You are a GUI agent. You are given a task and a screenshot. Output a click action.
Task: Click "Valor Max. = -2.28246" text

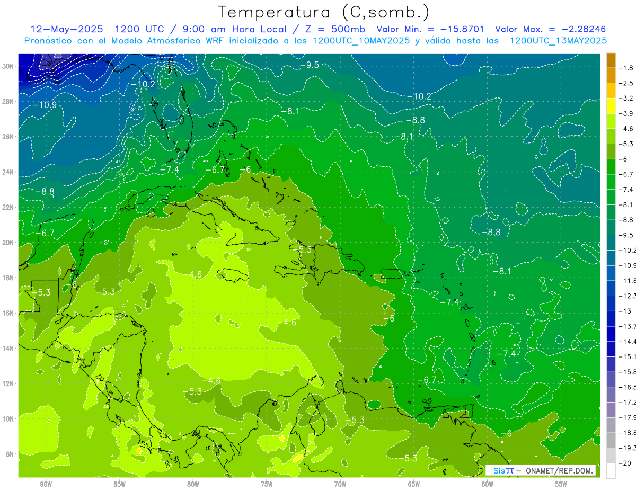pos(550,29)
